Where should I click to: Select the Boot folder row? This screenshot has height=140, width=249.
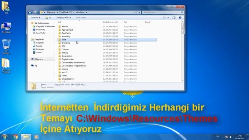pos(107,40)
